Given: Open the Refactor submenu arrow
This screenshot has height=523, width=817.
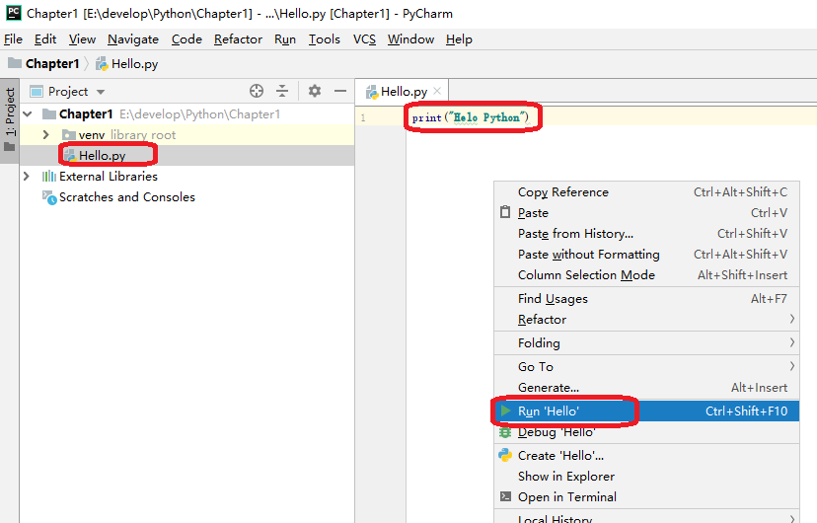Looking at the screenshot, I should click(x=791, y=319).
